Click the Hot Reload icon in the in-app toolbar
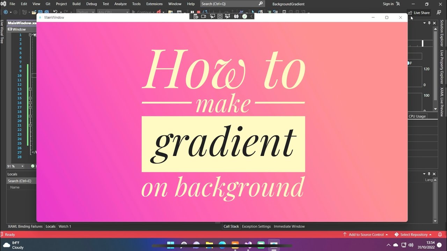Viewport: 447px width, 251px height. tap(236, 16)
